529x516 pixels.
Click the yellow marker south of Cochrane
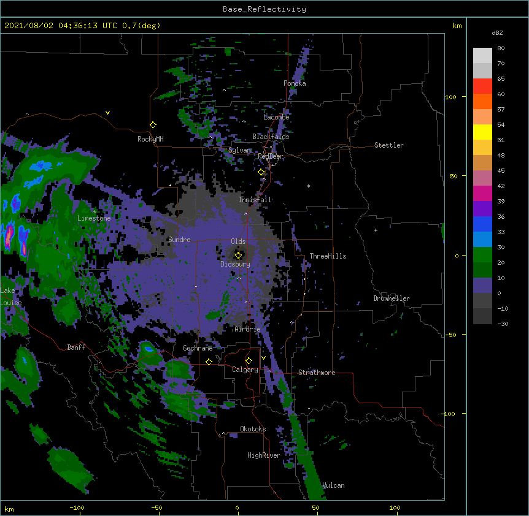[x=209, y=362]
